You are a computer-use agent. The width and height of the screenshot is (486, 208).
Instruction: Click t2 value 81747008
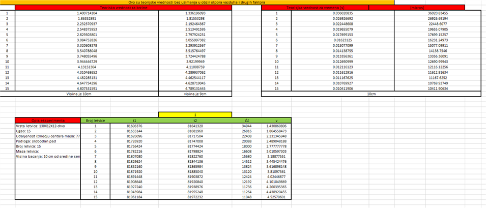tap(195, 141)
